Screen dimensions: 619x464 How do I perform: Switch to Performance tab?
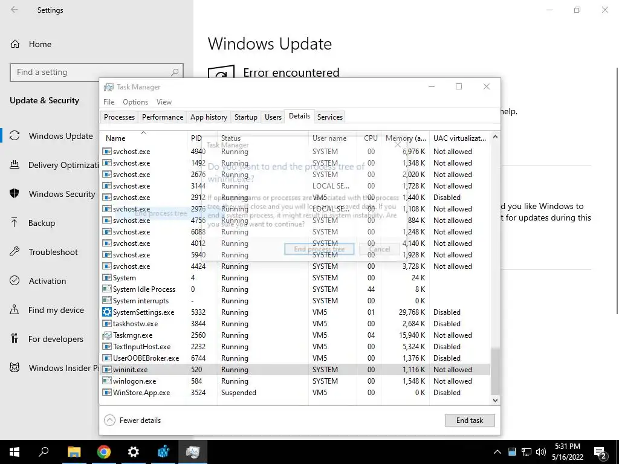point(163,117)
